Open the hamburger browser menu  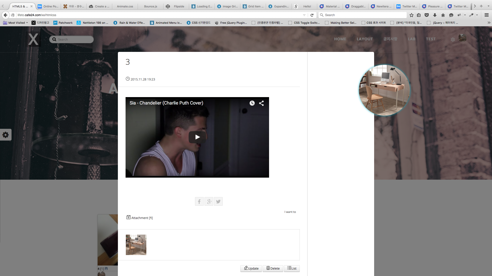tap(487, 15)
